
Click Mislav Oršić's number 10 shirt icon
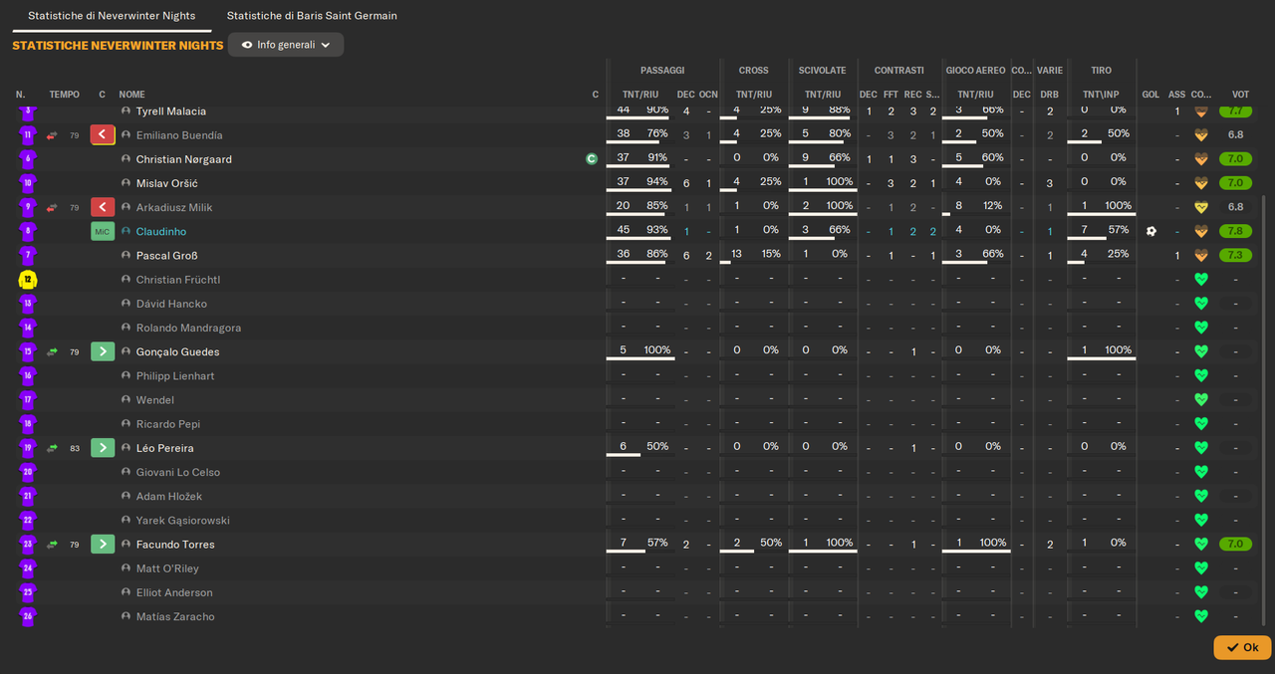click(x=28, y=183)
